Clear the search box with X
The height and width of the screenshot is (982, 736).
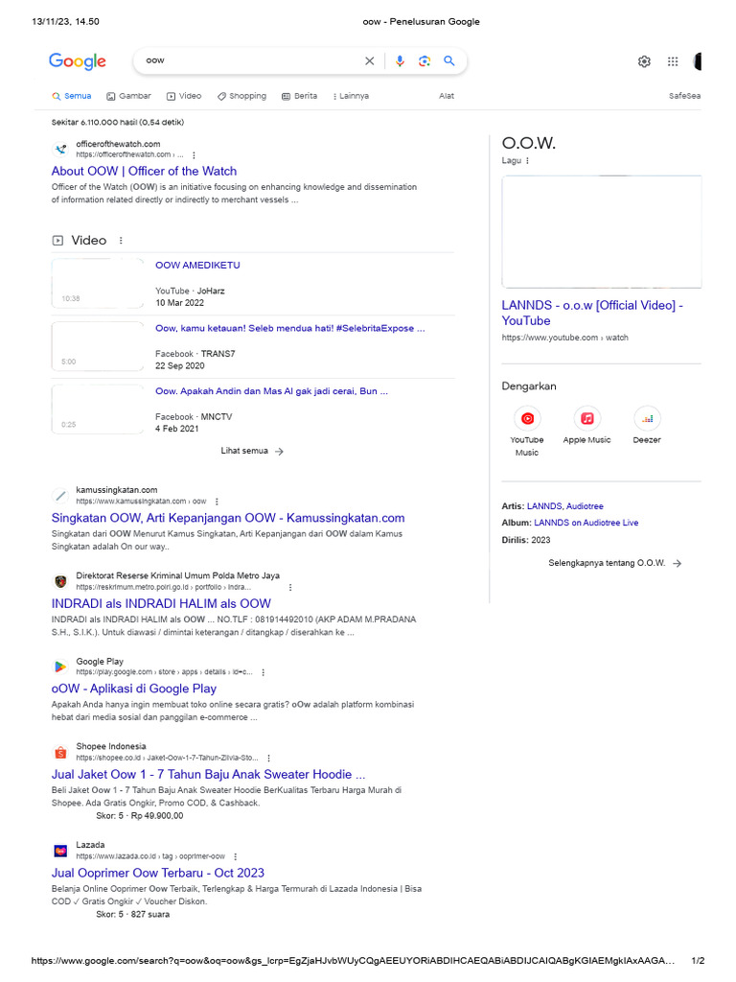coord(370,60)
